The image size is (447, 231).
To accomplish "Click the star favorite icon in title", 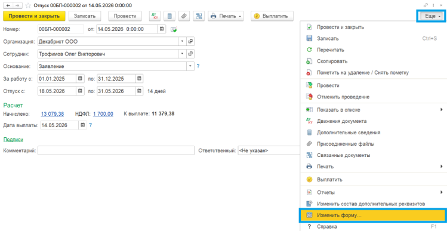I will (28, 5).
